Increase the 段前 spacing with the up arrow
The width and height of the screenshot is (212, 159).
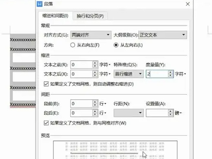95,102
